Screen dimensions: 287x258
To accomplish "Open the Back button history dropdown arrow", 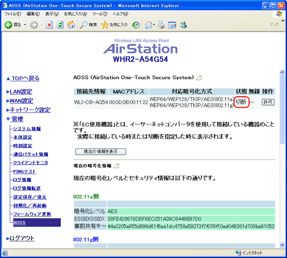I will (x=25, y=25).
